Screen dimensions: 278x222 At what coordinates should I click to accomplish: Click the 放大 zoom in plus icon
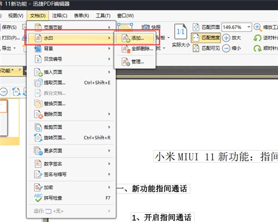226,38
